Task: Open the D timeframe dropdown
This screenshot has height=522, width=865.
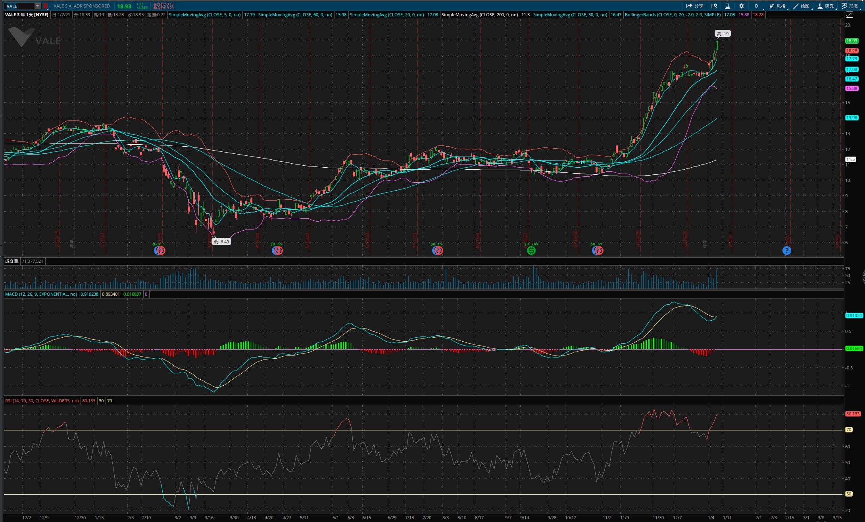Action: coord(757,6)
